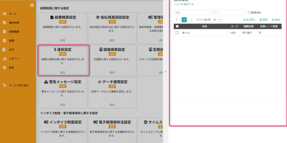Viewport: 287px width, 143px height.
Task: Click the 経費 document icon in sidebar
Action: tap(4, 41)
